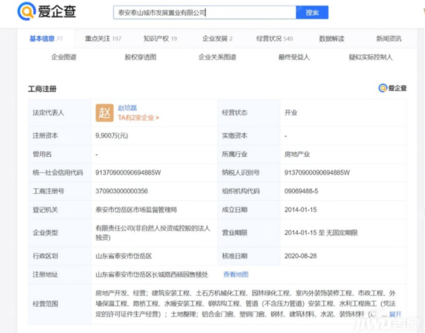
Task: Open 企业关系图谱 sub-navigation item
Action: click(x=217, y=57)
